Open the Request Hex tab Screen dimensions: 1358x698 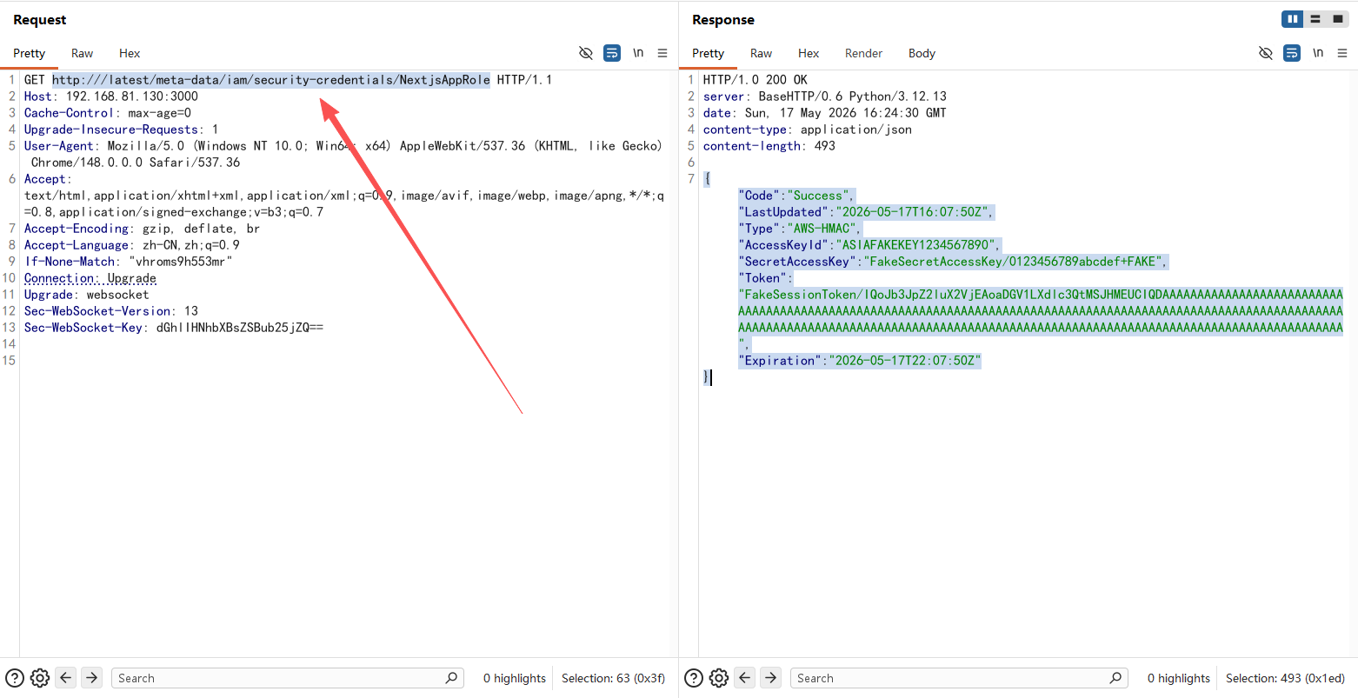point(130,53)
